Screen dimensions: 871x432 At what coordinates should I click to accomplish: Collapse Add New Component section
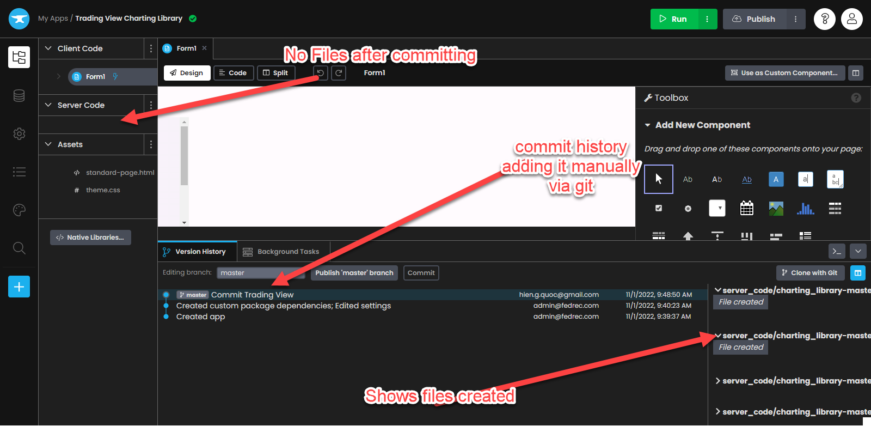pos(648,125)
